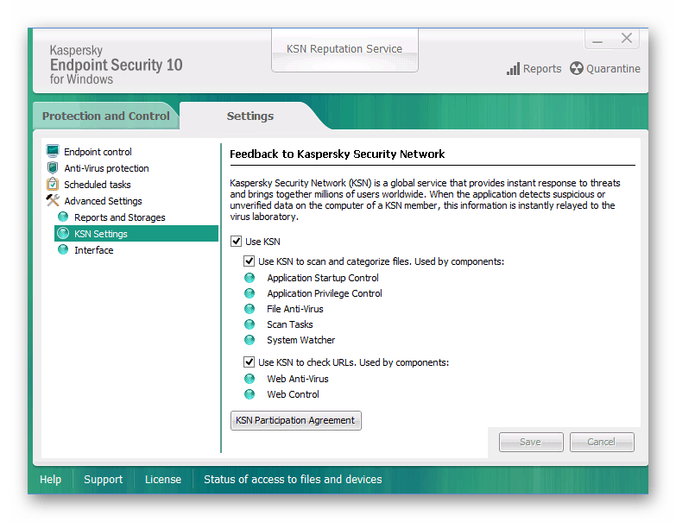The image size is (676, 522).
Task: Click the Scheduled tasks clipboard icon
Action: [53, 184]
